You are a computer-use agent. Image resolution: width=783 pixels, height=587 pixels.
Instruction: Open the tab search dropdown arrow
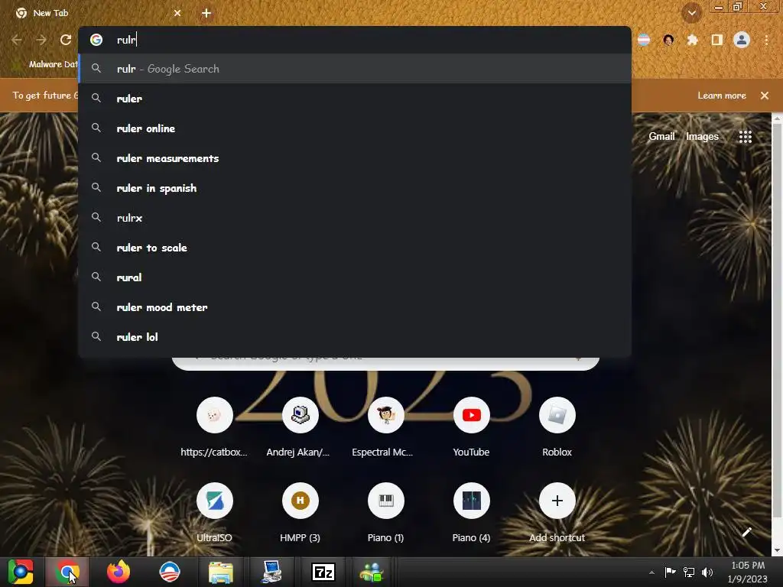coord(691,13)
